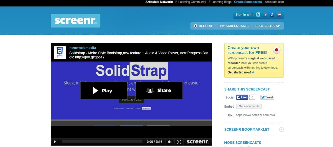Like the screencast on Facebook
The image size is (333, 147).
coord(242,97)
